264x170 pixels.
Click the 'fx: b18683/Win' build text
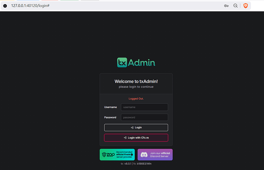point(142,164)
